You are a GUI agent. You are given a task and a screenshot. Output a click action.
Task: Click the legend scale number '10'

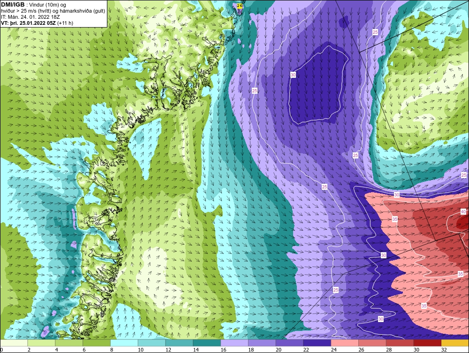pyautogui.click(x=141, y=350)
